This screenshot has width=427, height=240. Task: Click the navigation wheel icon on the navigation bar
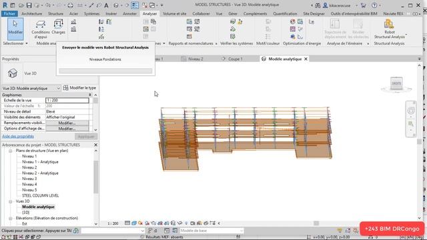tap(411, 111)
